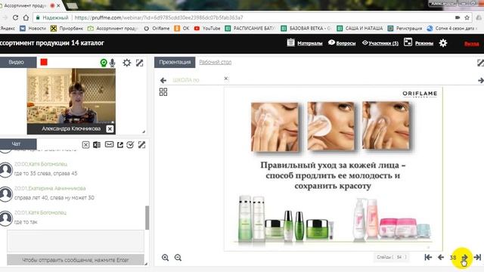Screen dimensions: 484x272
Task: Open the YouTube bookmark
Action: coord(207,29)
